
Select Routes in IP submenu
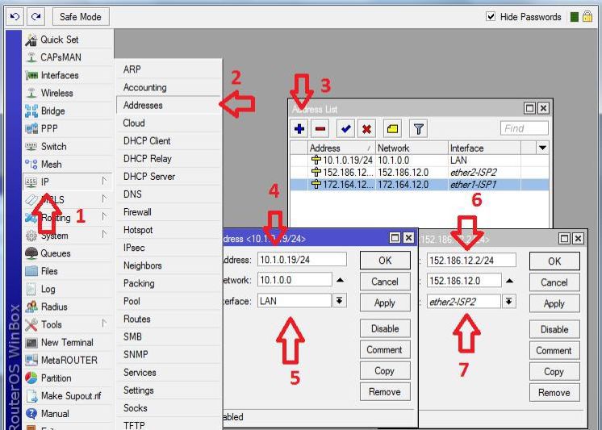[169, 319]
